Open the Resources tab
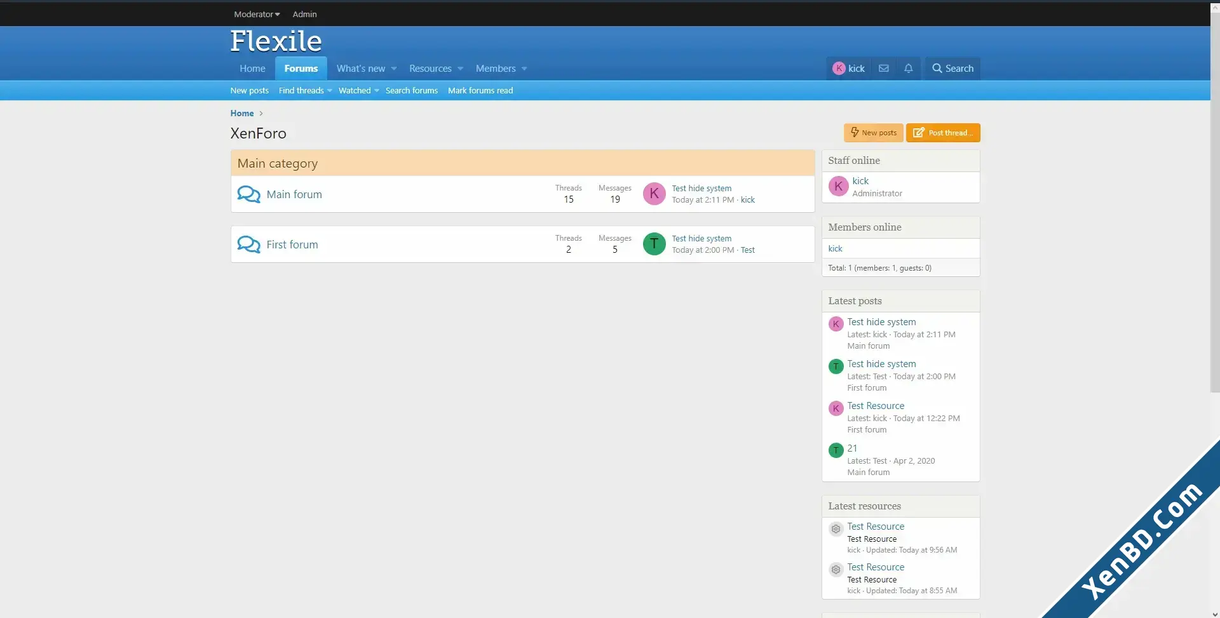1220x618 pixels. [x=430, y=69]
